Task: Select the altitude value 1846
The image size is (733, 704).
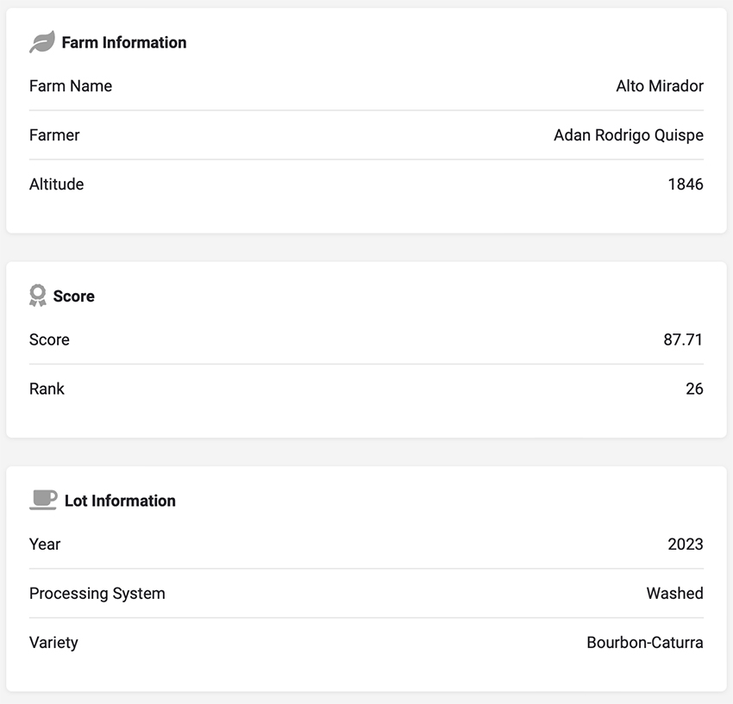Action: click(x=686, y=184)
